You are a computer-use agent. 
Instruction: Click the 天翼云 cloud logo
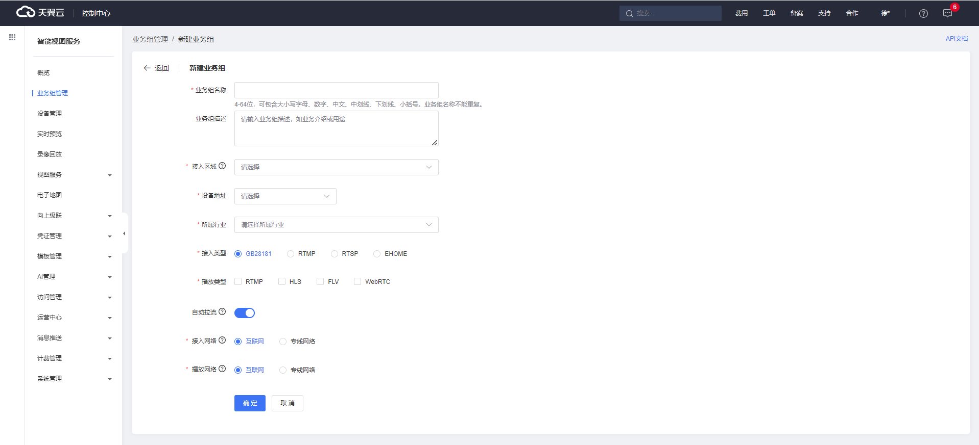(x=40, y=12)
